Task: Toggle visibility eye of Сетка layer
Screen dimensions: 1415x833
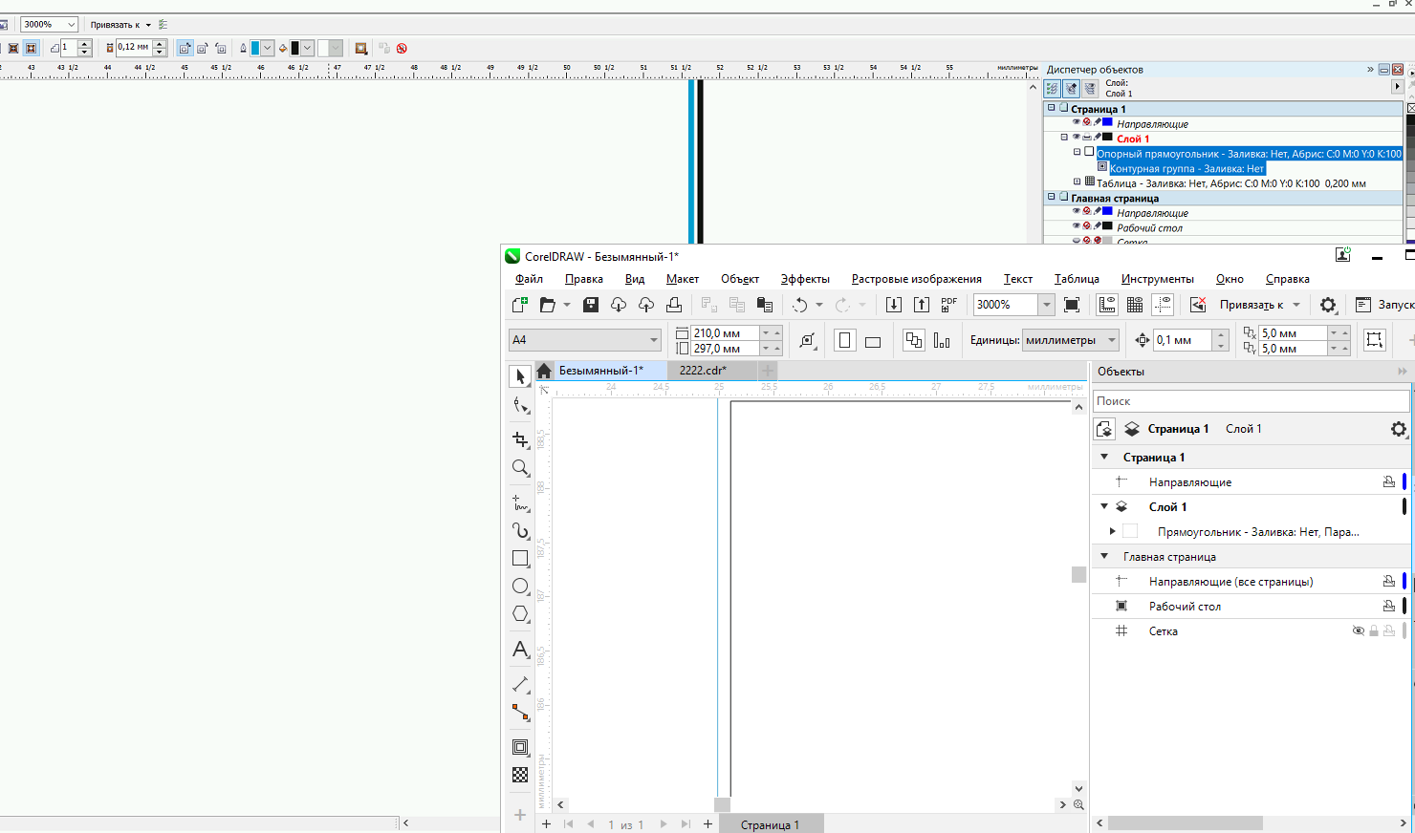Action: pyautogui.click(x=1358, y=631)
